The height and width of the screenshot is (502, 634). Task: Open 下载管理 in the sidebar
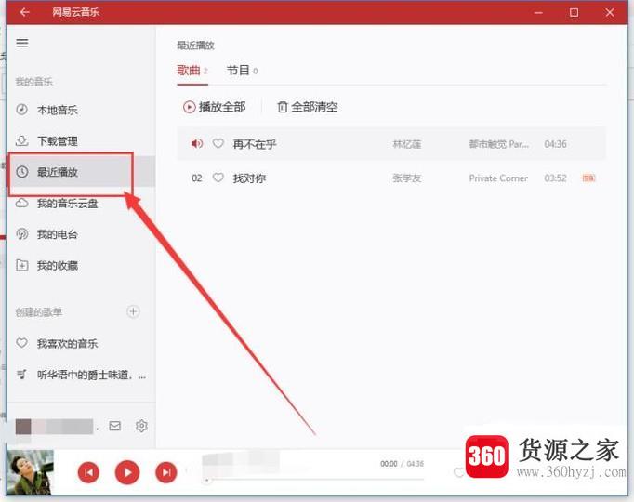[57, 141]
